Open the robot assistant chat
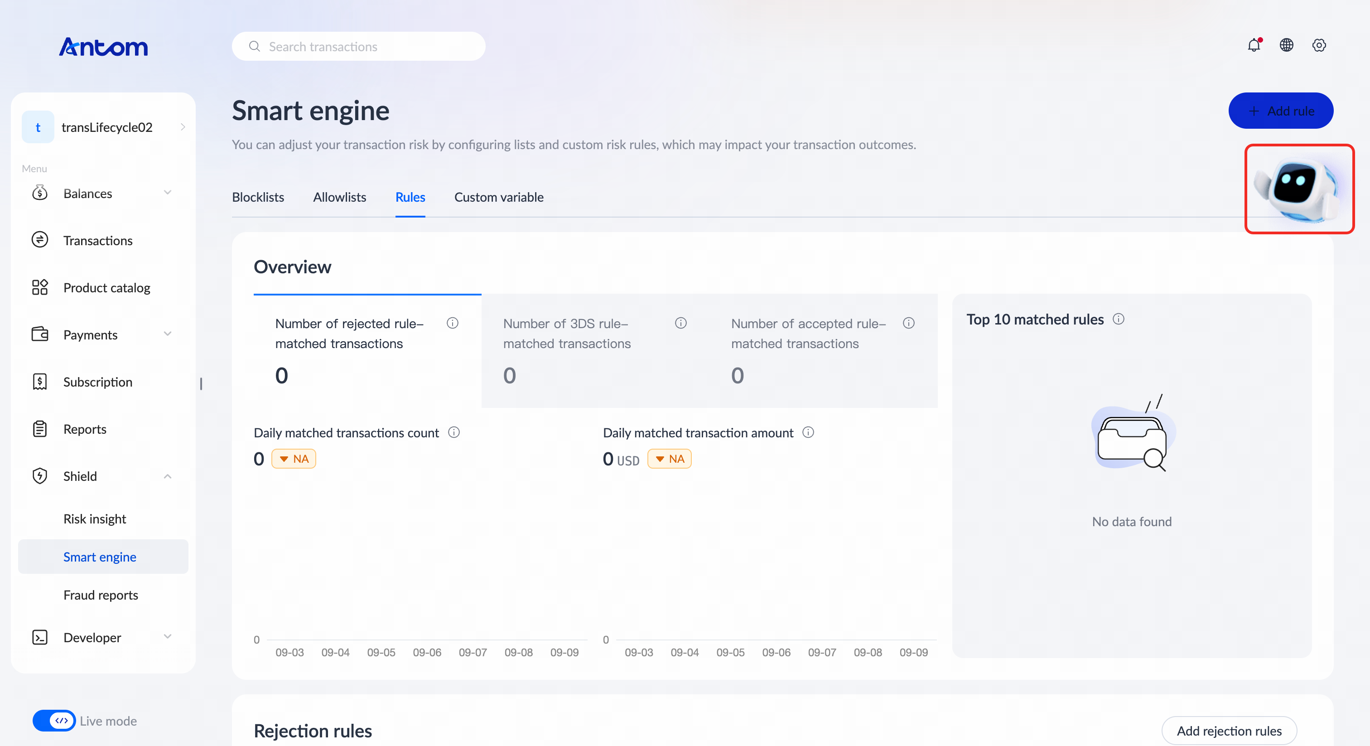1370x746 pixels. pyautogui.click(x=1299, y=189)
